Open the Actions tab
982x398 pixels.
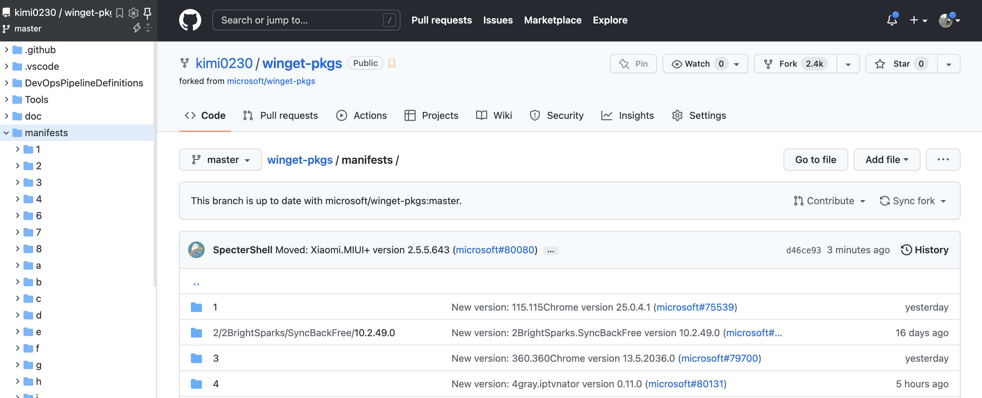[x=361, y=115]
